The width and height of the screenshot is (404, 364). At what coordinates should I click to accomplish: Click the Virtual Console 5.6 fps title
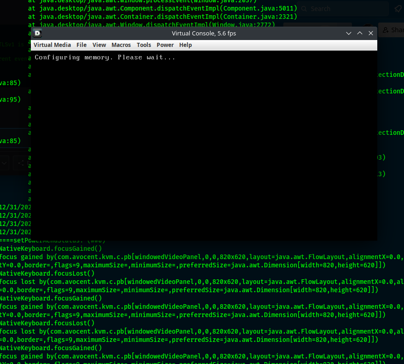coord(204,33)
